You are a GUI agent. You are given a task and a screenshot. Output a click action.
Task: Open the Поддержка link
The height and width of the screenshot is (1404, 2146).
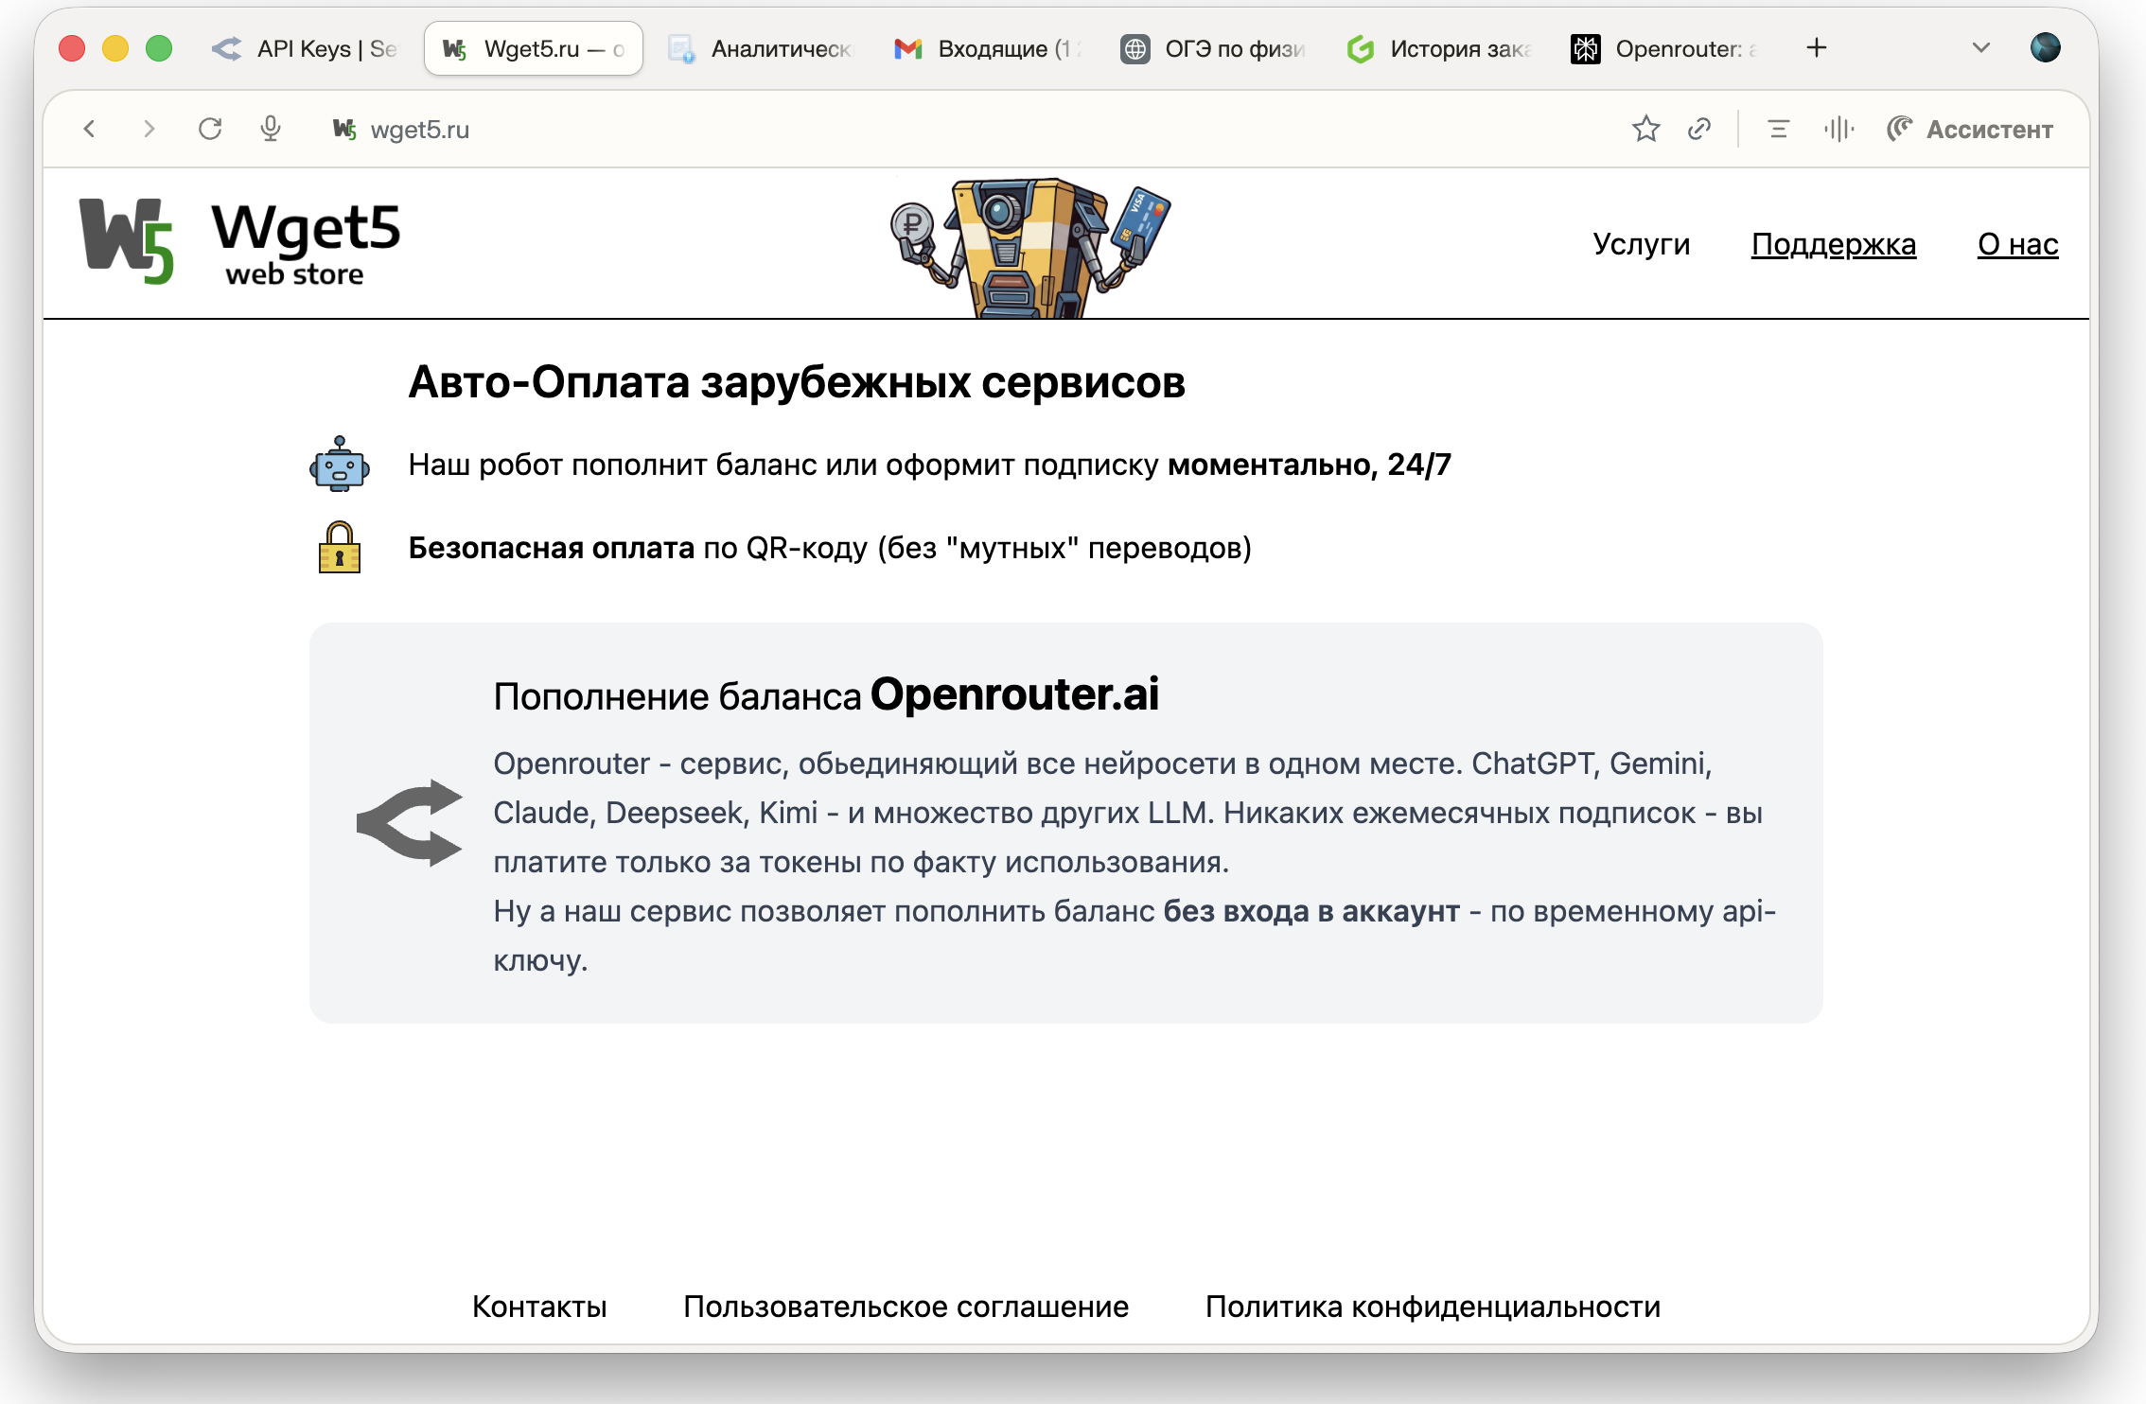[x=1833, y=244]
